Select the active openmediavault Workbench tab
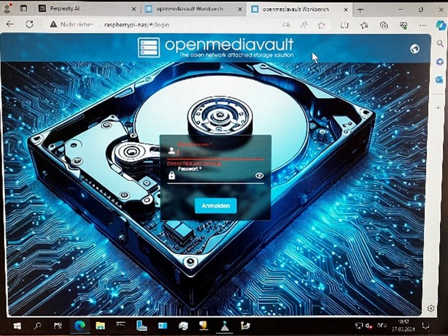448x336 pixels. (x=299, y=9)
